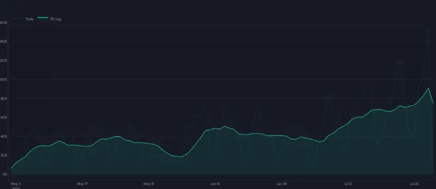Click the peak of 7D avg line
Viewport: 436px width, 189px height.
point(428,88)
